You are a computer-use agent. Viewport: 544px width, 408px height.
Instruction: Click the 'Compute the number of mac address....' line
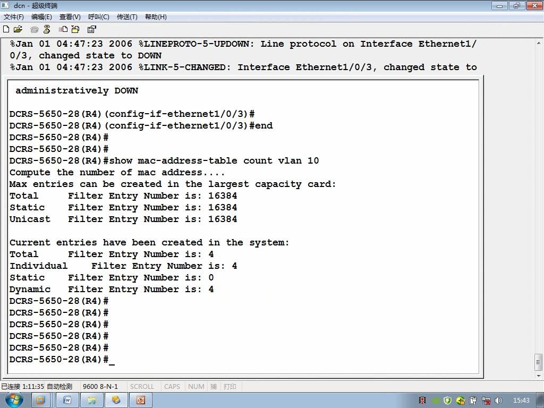[x=117, y=173]
